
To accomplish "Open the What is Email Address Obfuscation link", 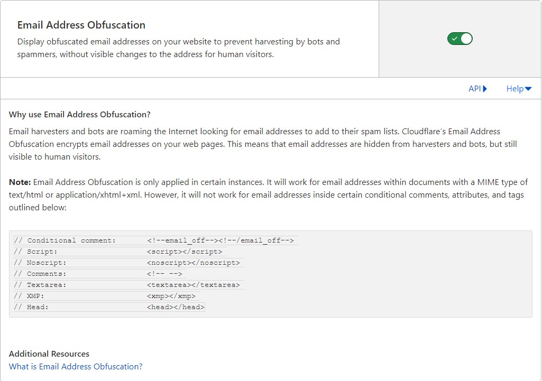I will (76, 367).
